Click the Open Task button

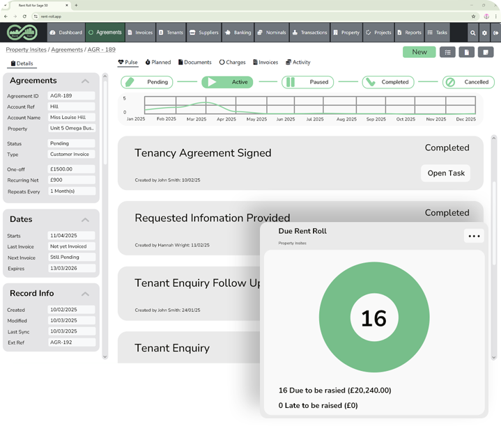coord(446,173)
